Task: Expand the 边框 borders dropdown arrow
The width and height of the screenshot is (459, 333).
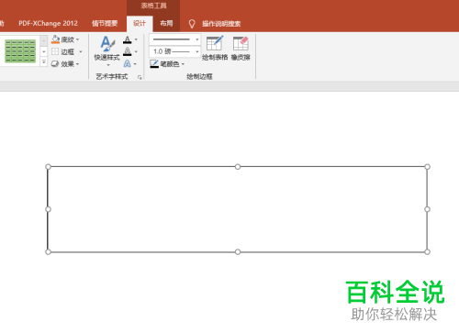Action: [81, 51]
